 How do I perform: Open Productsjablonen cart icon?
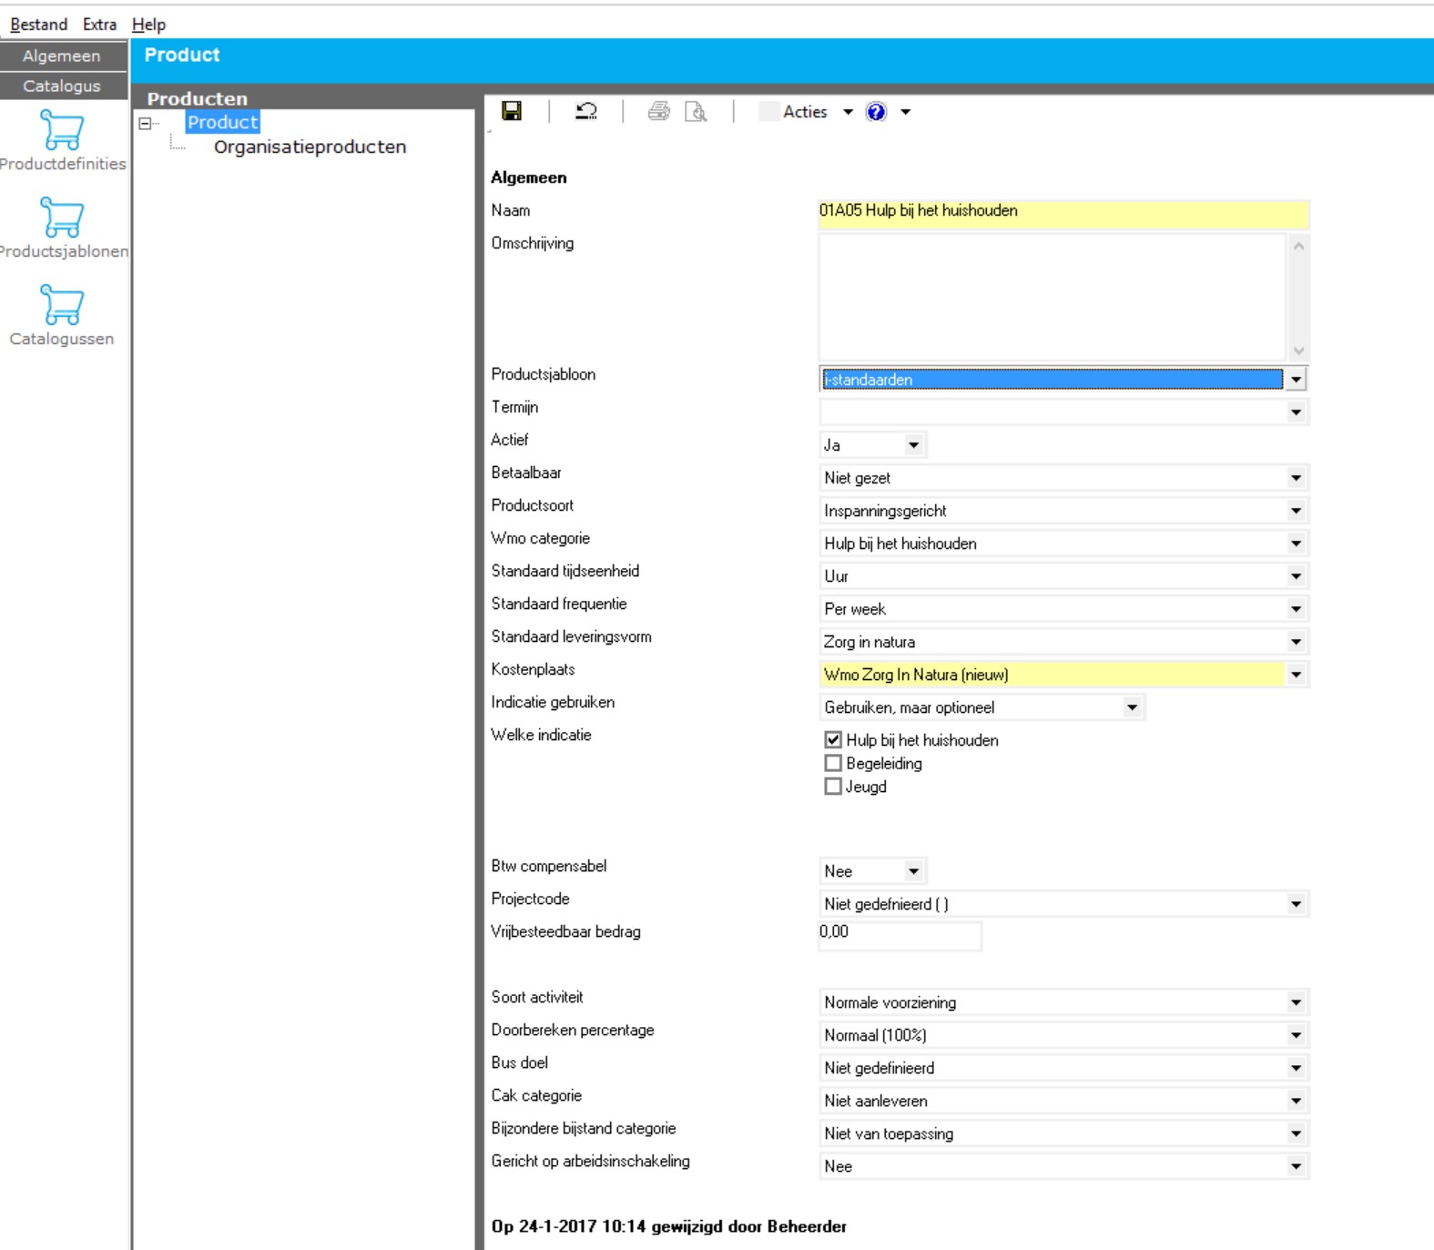pyautogui.click(x=62, y=218)
